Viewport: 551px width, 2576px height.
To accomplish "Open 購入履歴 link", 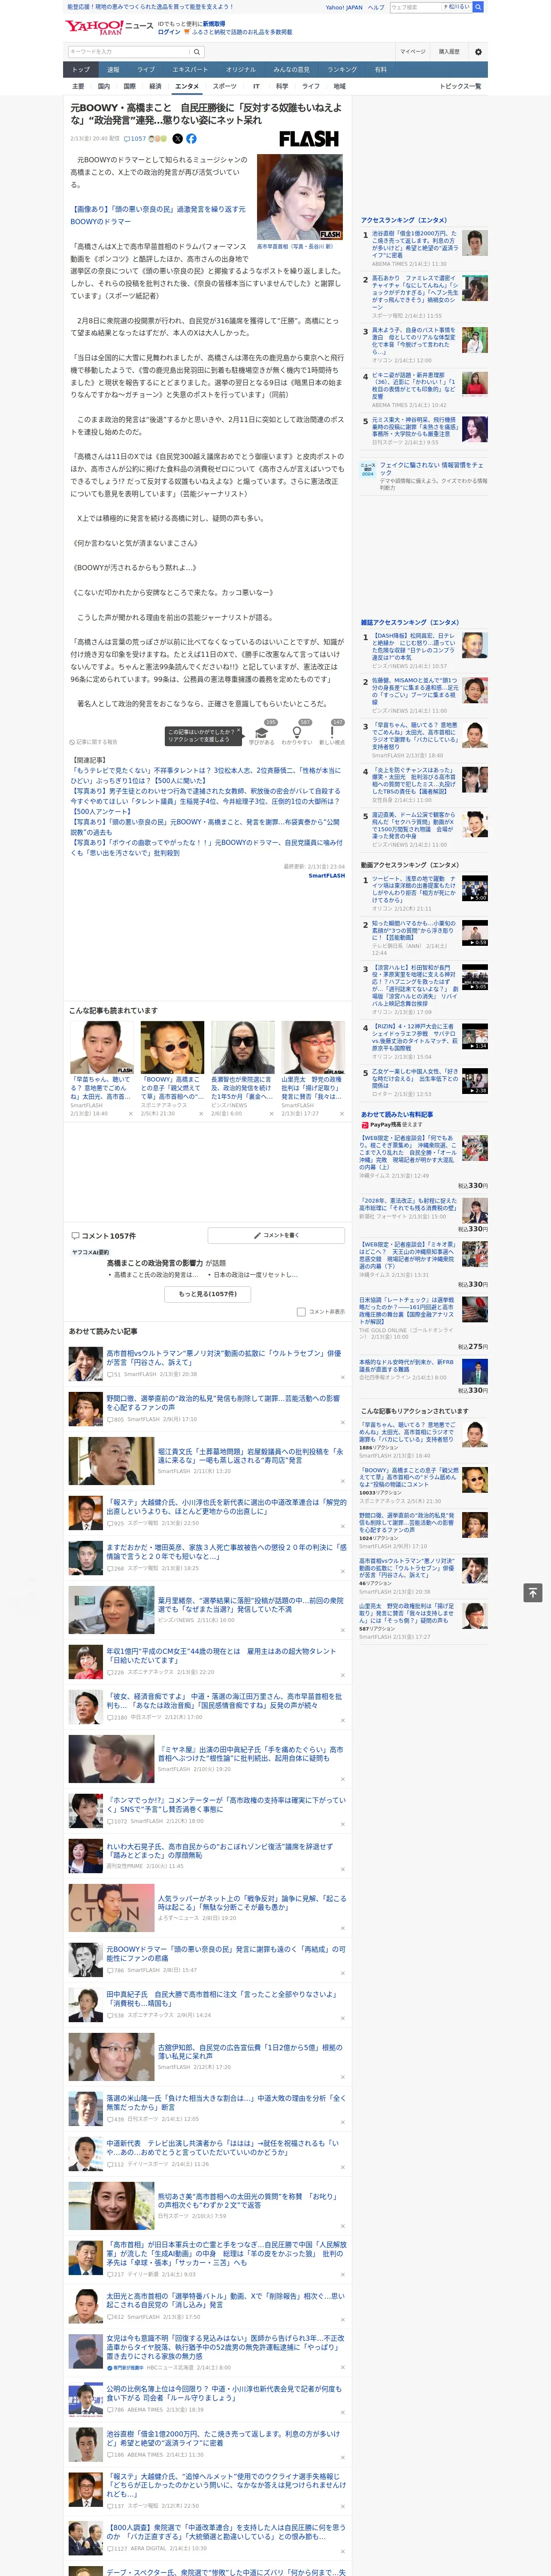I will pyautogui.click(x=449, y=52).
